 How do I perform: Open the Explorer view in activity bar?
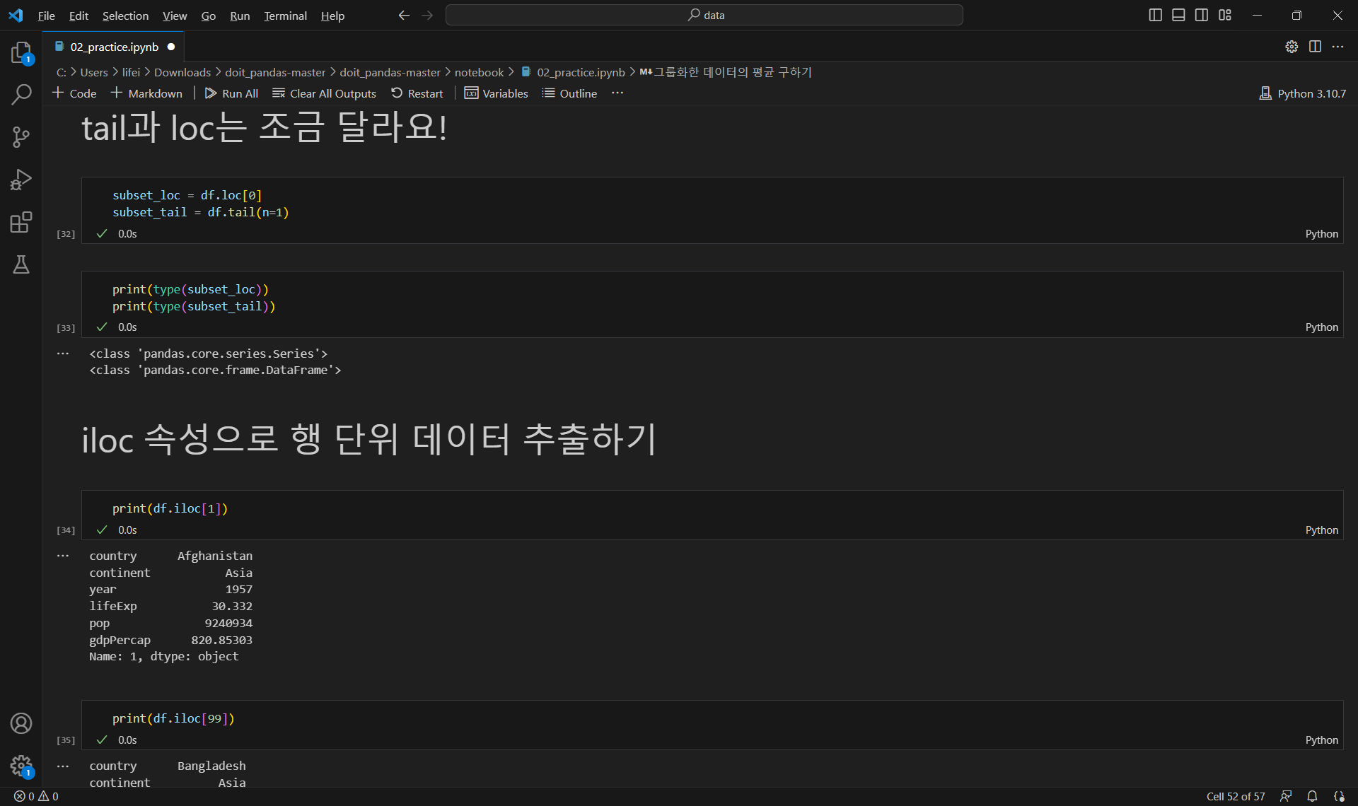point(21,52)
